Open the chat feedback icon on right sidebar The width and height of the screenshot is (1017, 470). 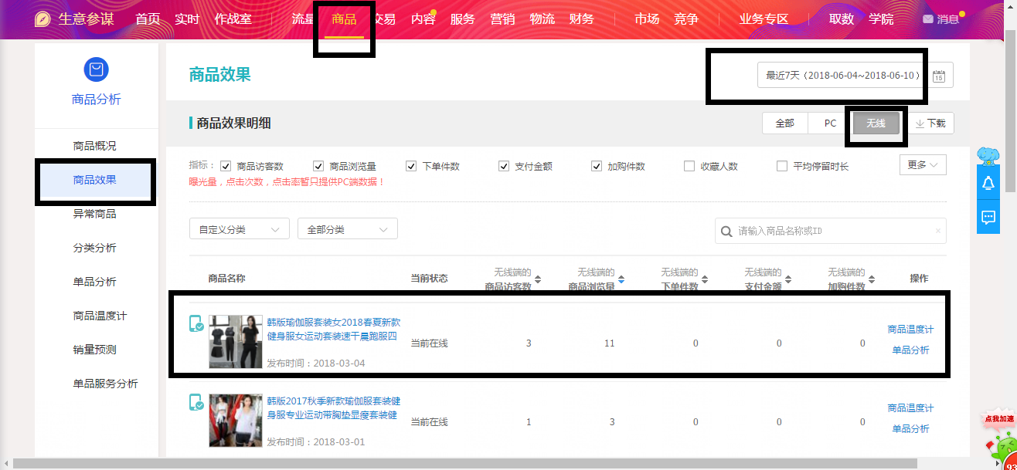988,217
